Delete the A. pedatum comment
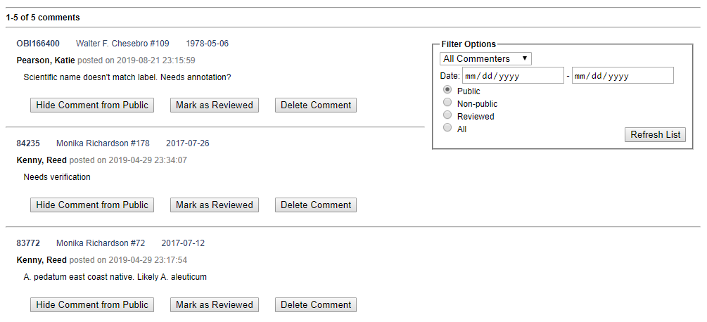The height and width of the screenshot is (322, 707). (x=316, y=305)
